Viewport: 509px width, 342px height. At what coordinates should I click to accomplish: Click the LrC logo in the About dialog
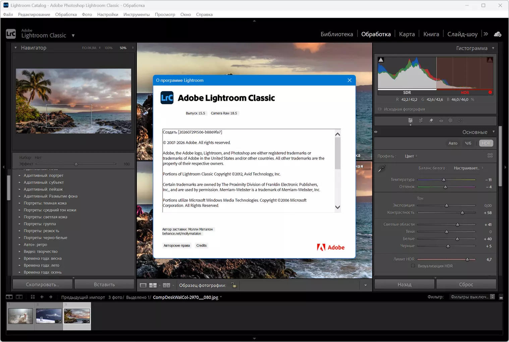167,98
